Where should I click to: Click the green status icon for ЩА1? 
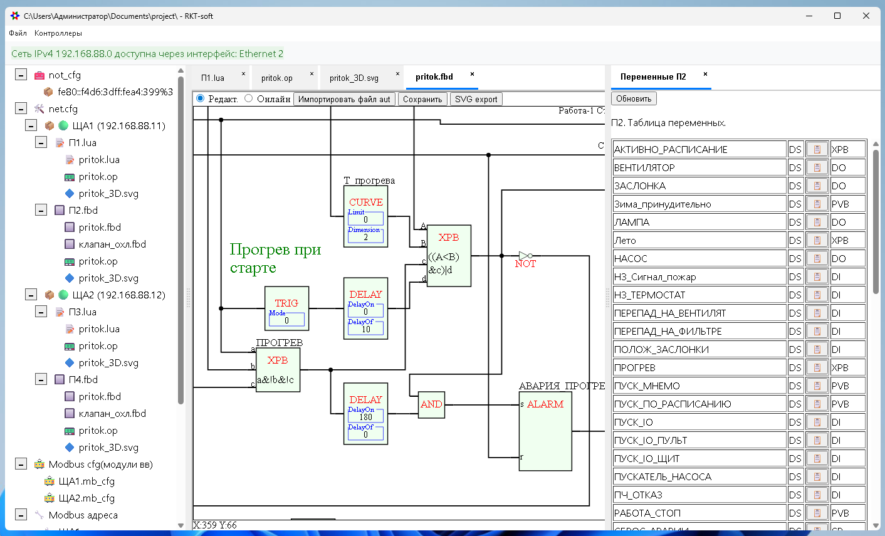[63, 126]
